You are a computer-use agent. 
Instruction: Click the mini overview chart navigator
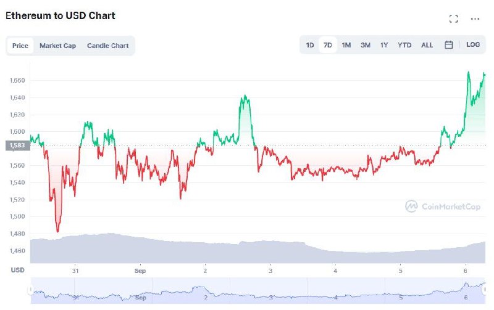point(257,290)
